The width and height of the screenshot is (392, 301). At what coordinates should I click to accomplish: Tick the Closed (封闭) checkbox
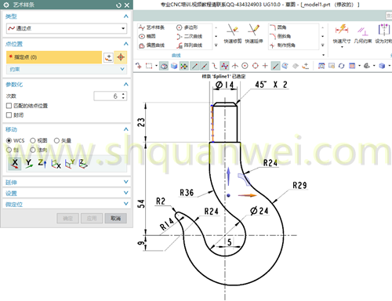click(9, 115)
